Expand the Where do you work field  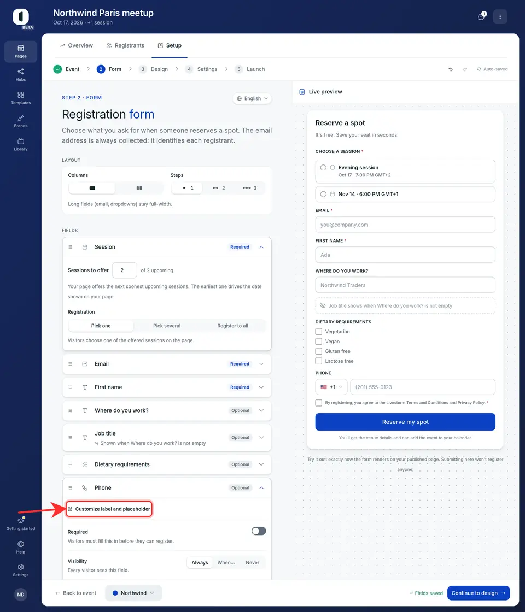(261, 410)
